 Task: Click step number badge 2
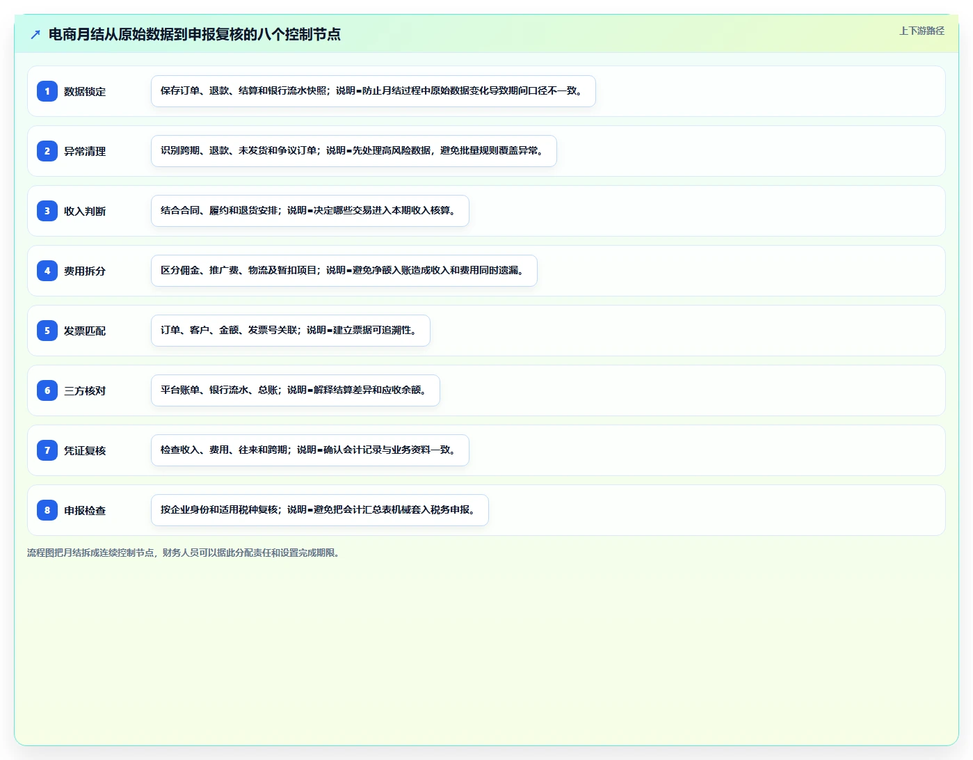click(47, 151)
